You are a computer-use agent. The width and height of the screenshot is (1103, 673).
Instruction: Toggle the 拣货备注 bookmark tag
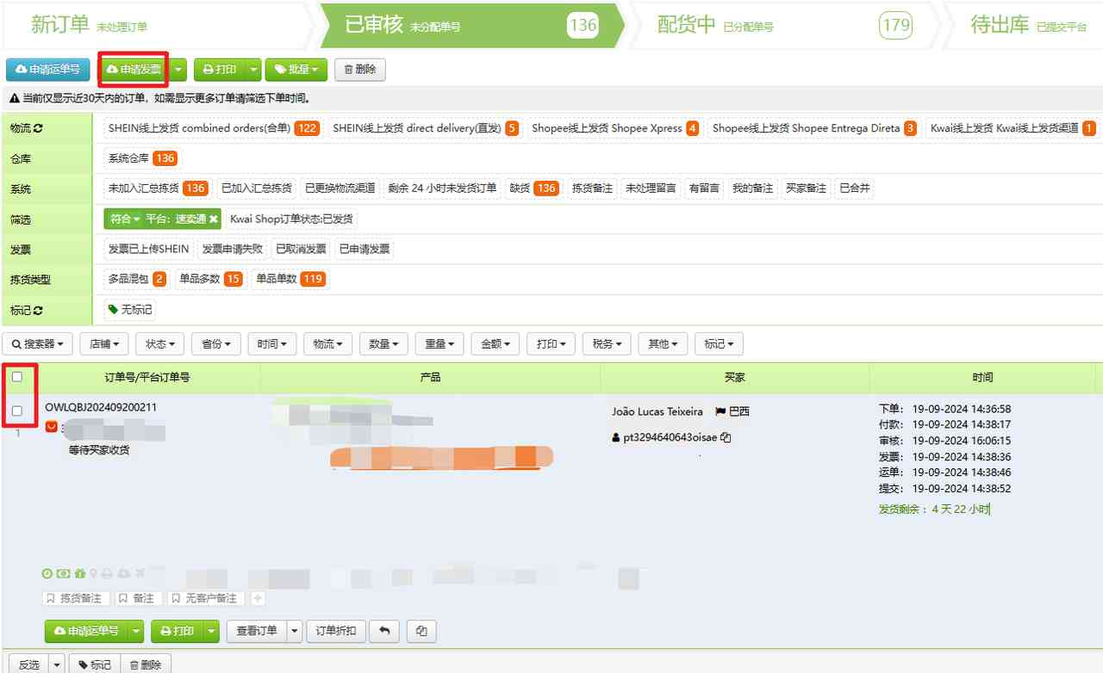coord(74,598)
